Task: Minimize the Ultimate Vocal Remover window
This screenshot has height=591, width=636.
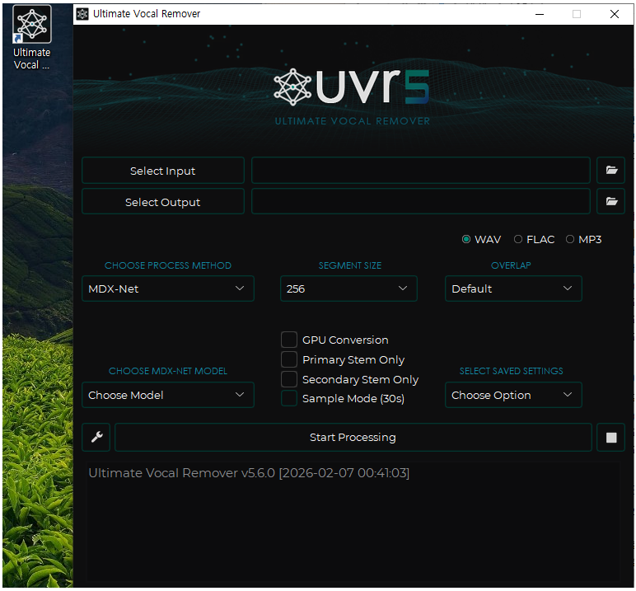Action: (540, 14)
